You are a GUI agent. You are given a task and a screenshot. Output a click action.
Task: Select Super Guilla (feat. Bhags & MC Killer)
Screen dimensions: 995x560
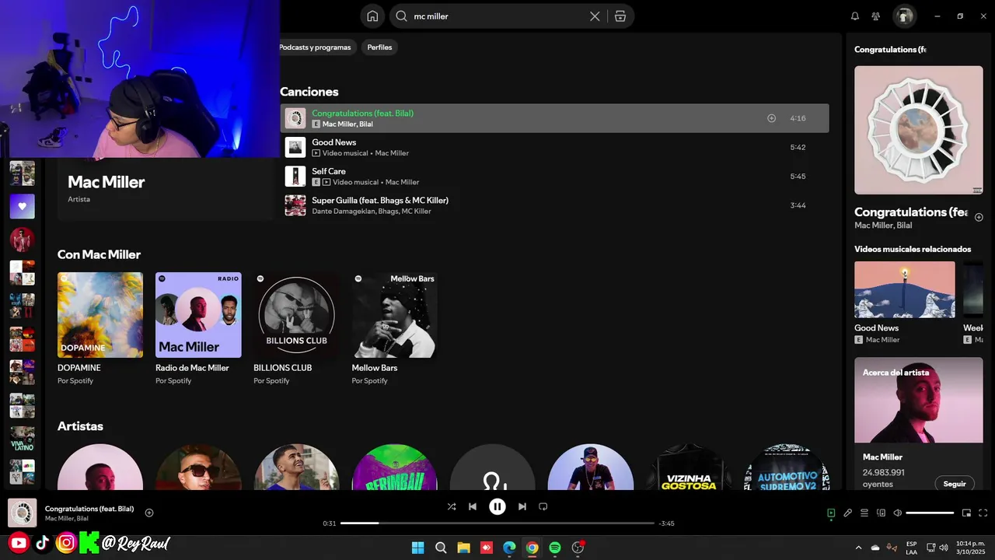pyautogui.click(x=380, y=201)
